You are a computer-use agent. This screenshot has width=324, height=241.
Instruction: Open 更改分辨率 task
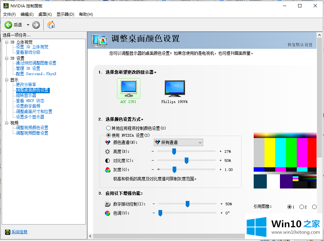click(26, 84)
